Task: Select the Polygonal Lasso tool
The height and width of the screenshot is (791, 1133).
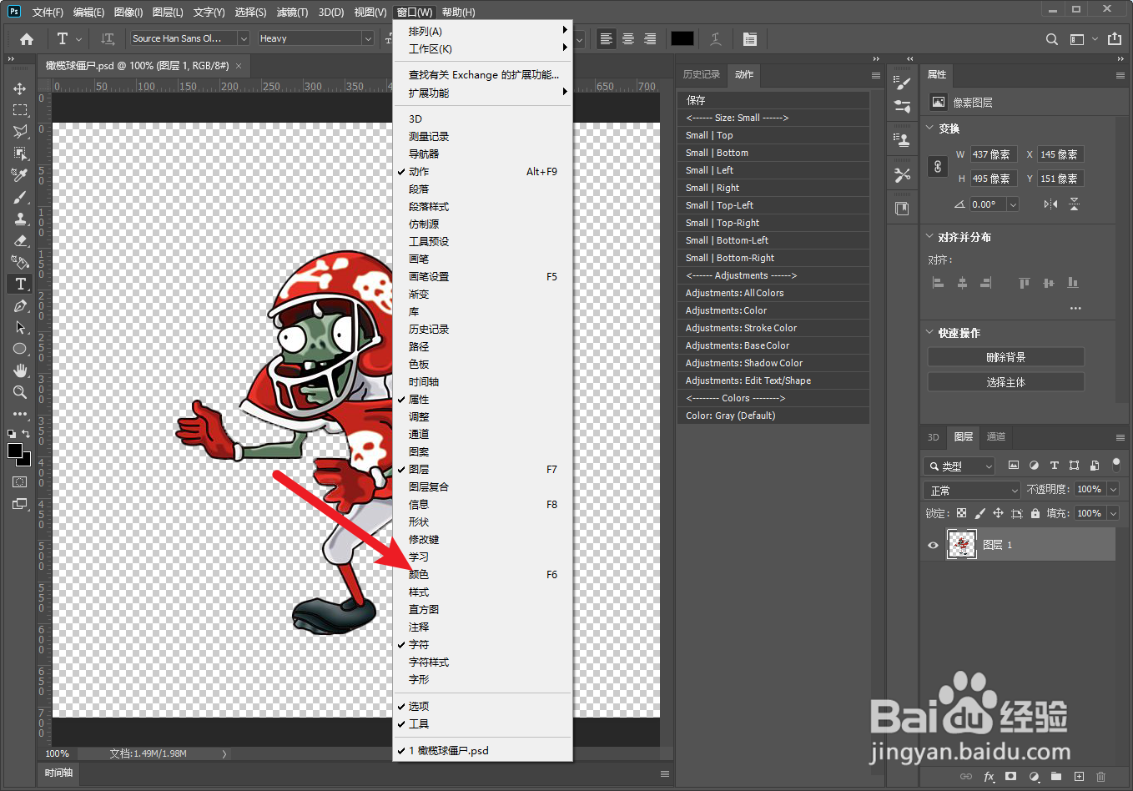Action: [x=20, y=132]
